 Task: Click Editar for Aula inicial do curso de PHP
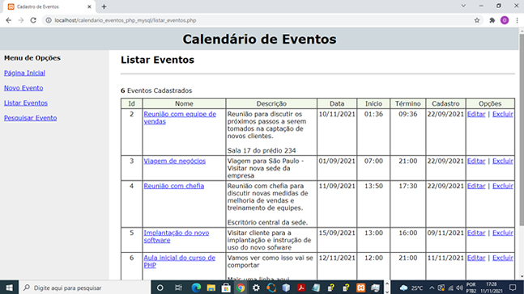(476, 258)
